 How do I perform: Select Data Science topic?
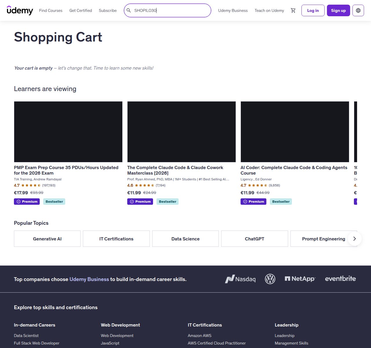(185, 239)
